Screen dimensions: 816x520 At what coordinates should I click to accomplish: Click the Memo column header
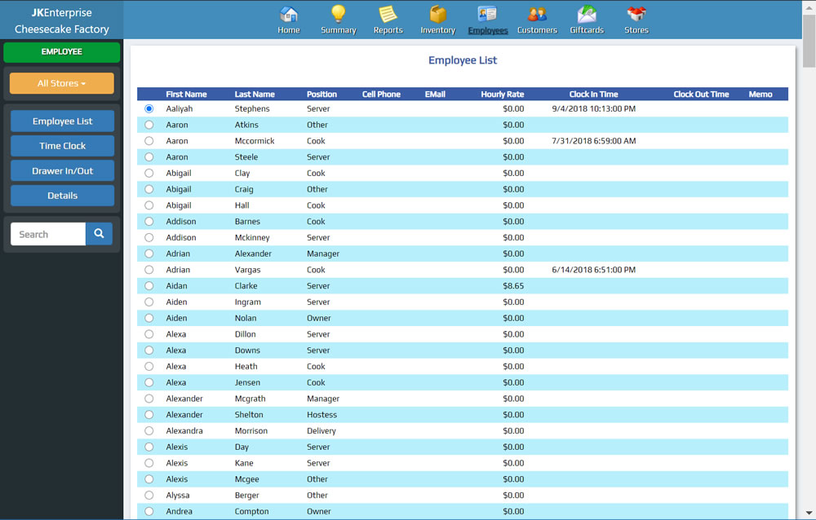(761, 94)
